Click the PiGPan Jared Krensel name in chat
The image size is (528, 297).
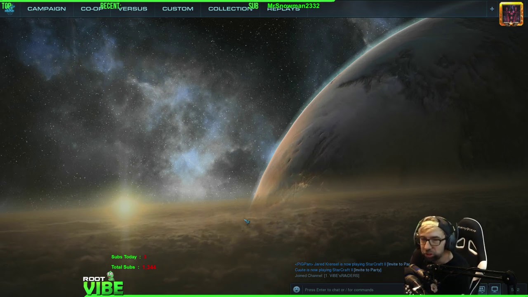(316, 264)
